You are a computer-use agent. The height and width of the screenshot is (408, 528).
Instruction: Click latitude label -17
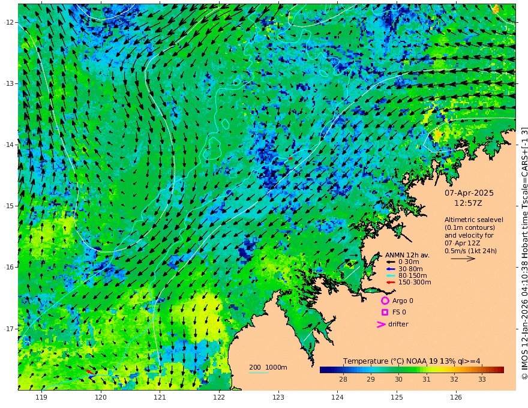[x=9, y=329]
